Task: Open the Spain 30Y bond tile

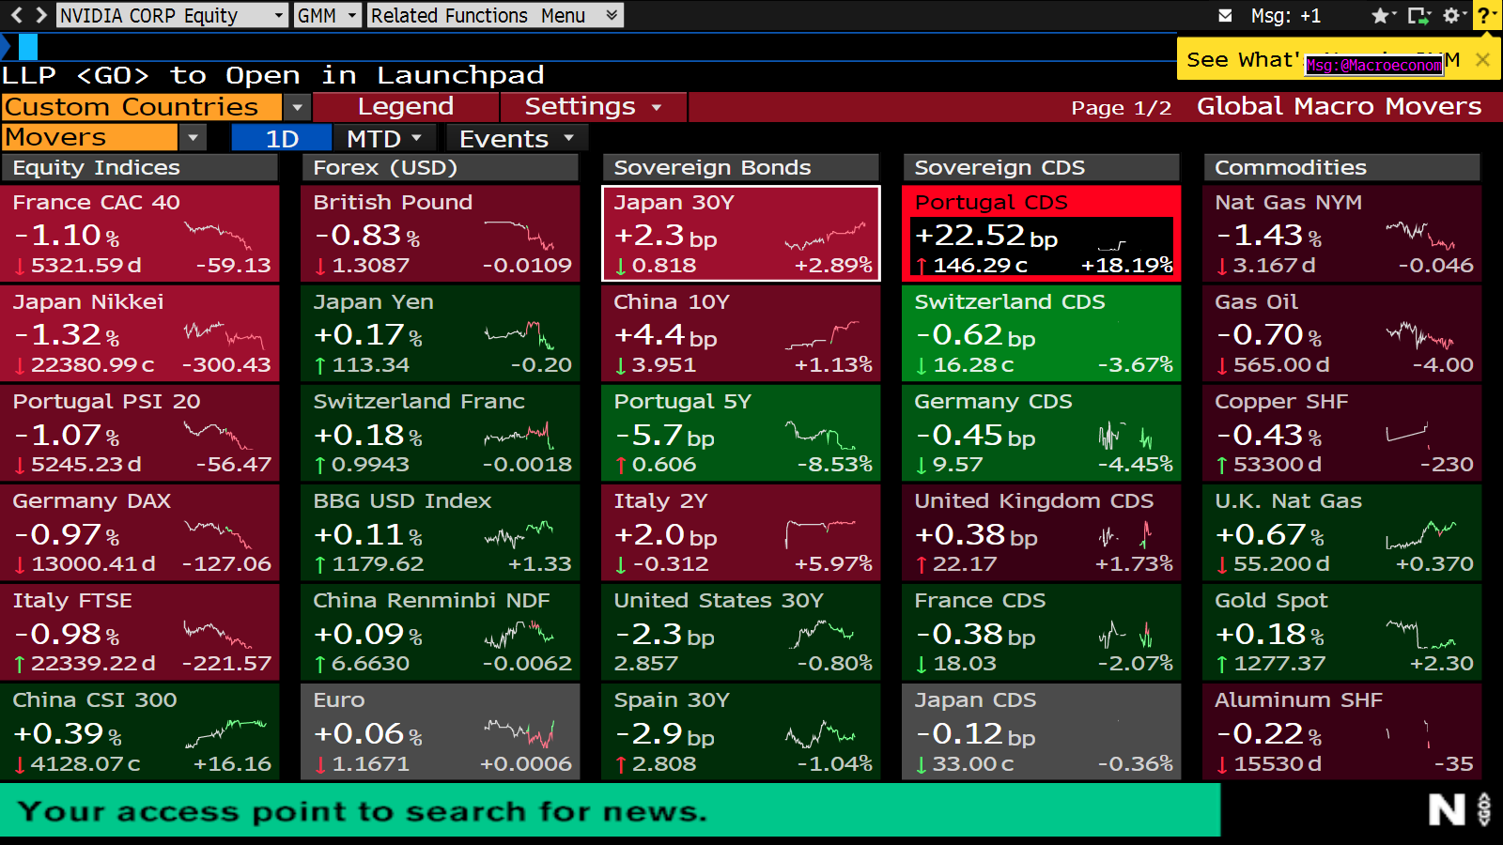Action: [740, 731]
